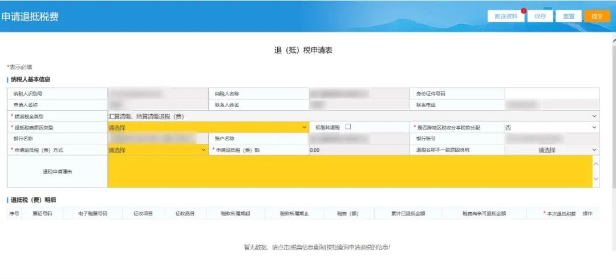Click the 暂无数据 empty table message
This screenshot has width=616, height=279.
pyautogui.click(x=317, y=247)
